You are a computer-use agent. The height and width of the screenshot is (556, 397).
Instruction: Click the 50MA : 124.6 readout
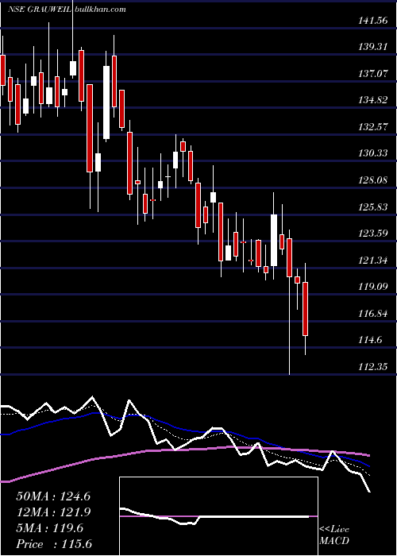click(x=53, y=496)
